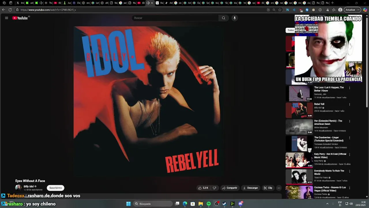This screenshot has height=208, width=369.
Task: Open options for The Cranberries - Linger
Action: point(350,138)
